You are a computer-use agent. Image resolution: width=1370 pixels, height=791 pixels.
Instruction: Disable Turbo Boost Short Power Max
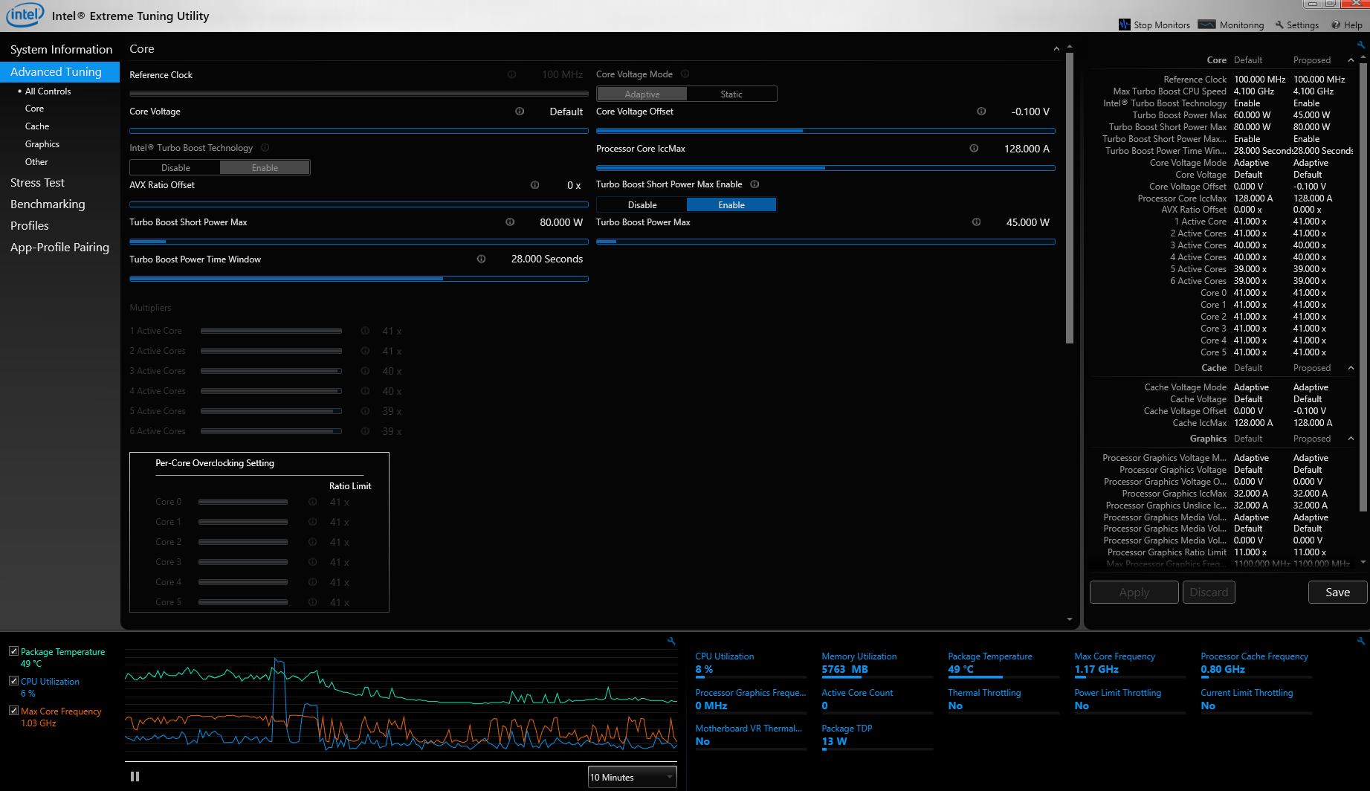point(642,205)
